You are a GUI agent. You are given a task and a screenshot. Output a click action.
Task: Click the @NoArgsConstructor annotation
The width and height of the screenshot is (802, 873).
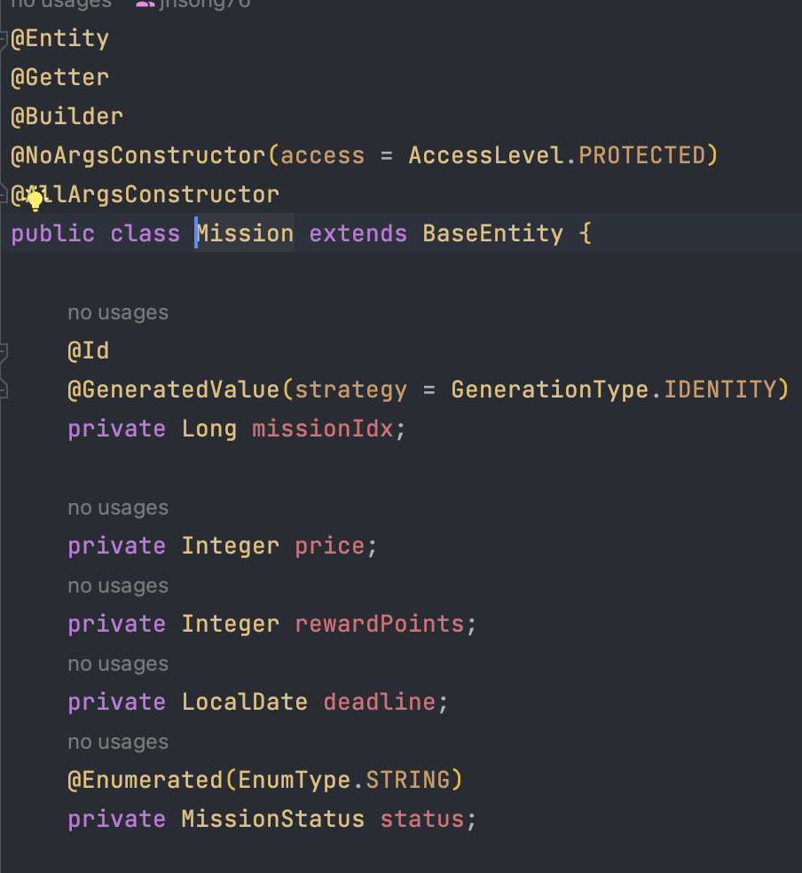(138, 155)
